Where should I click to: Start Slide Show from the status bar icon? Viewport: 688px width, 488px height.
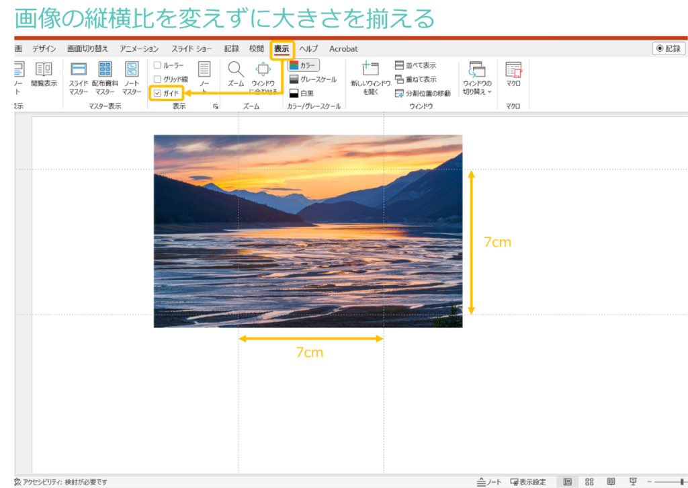[x=632, y=482]
